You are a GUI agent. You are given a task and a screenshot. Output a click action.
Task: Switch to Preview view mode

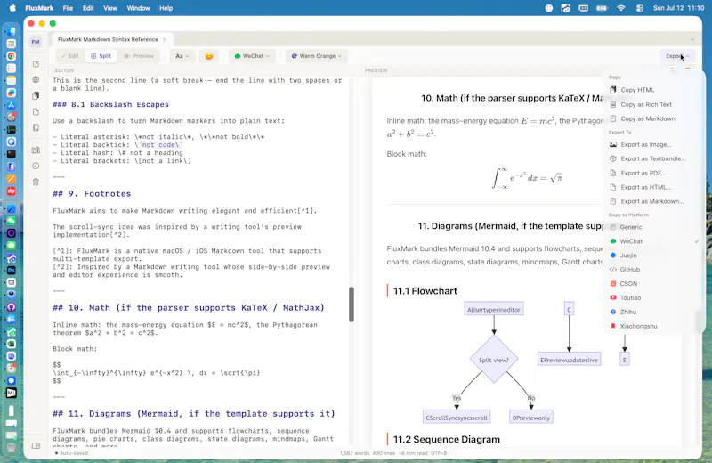(x=139, y=56)
